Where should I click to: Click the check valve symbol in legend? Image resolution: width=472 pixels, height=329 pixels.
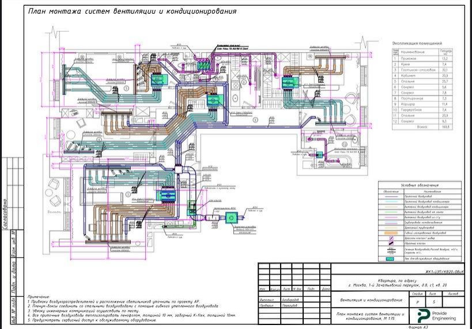(x=391, y=243)
